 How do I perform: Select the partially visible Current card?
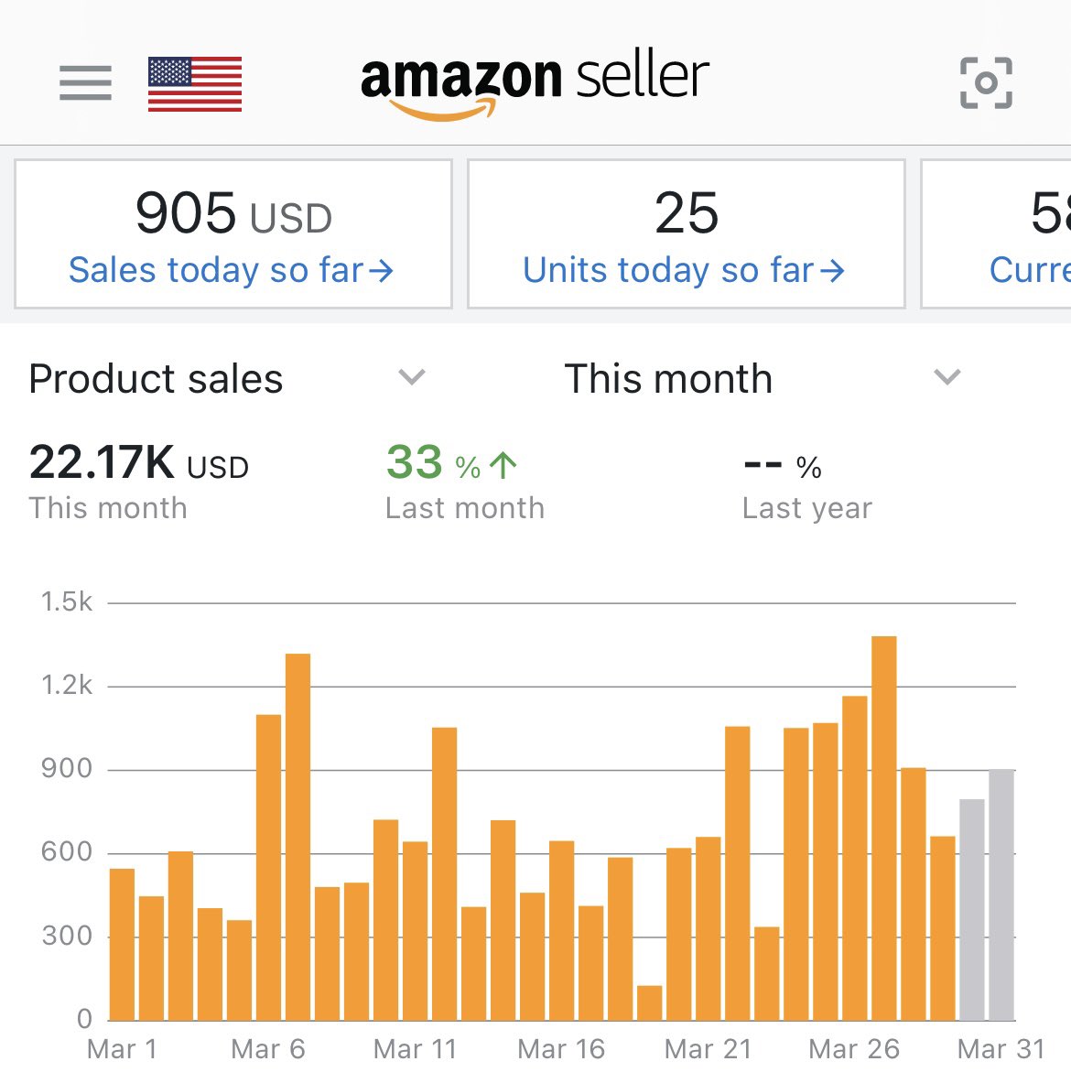[x=996, y=234]
